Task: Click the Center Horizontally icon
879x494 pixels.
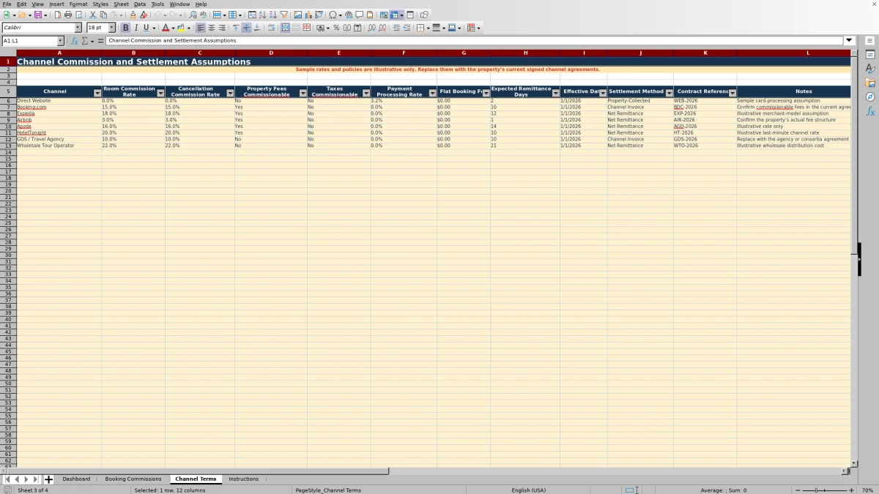Action: pyautogui.click(x=211, y=28)
